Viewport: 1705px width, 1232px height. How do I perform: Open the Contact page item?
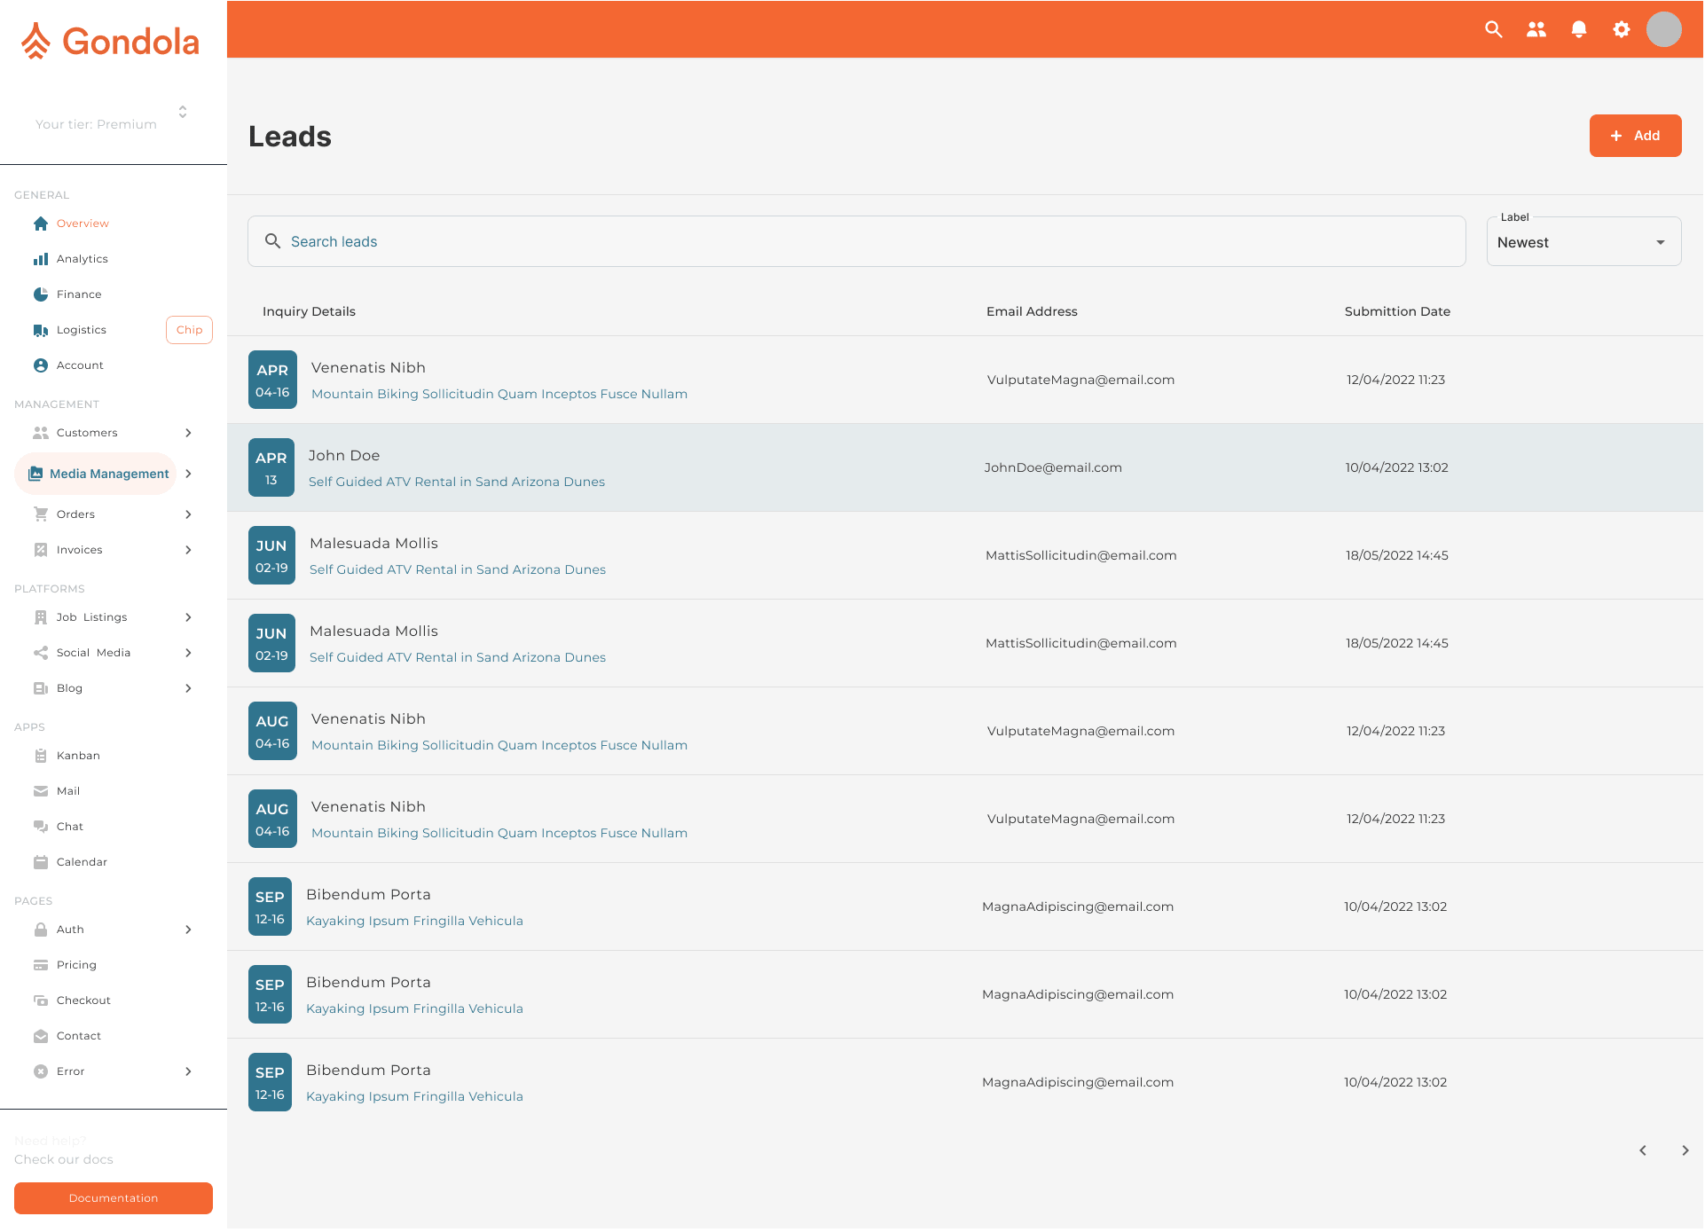point(79,1036)
